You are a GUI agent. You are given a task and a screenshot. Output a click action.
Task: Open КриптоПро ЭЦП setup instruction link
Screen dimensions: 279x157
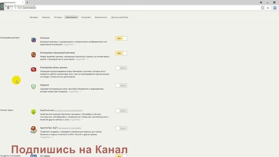click(69, 128)
